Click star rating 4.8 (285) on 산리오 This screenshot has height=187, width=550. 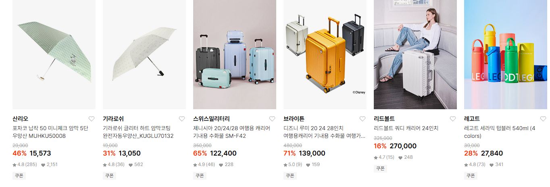click(x=25, y=164)
